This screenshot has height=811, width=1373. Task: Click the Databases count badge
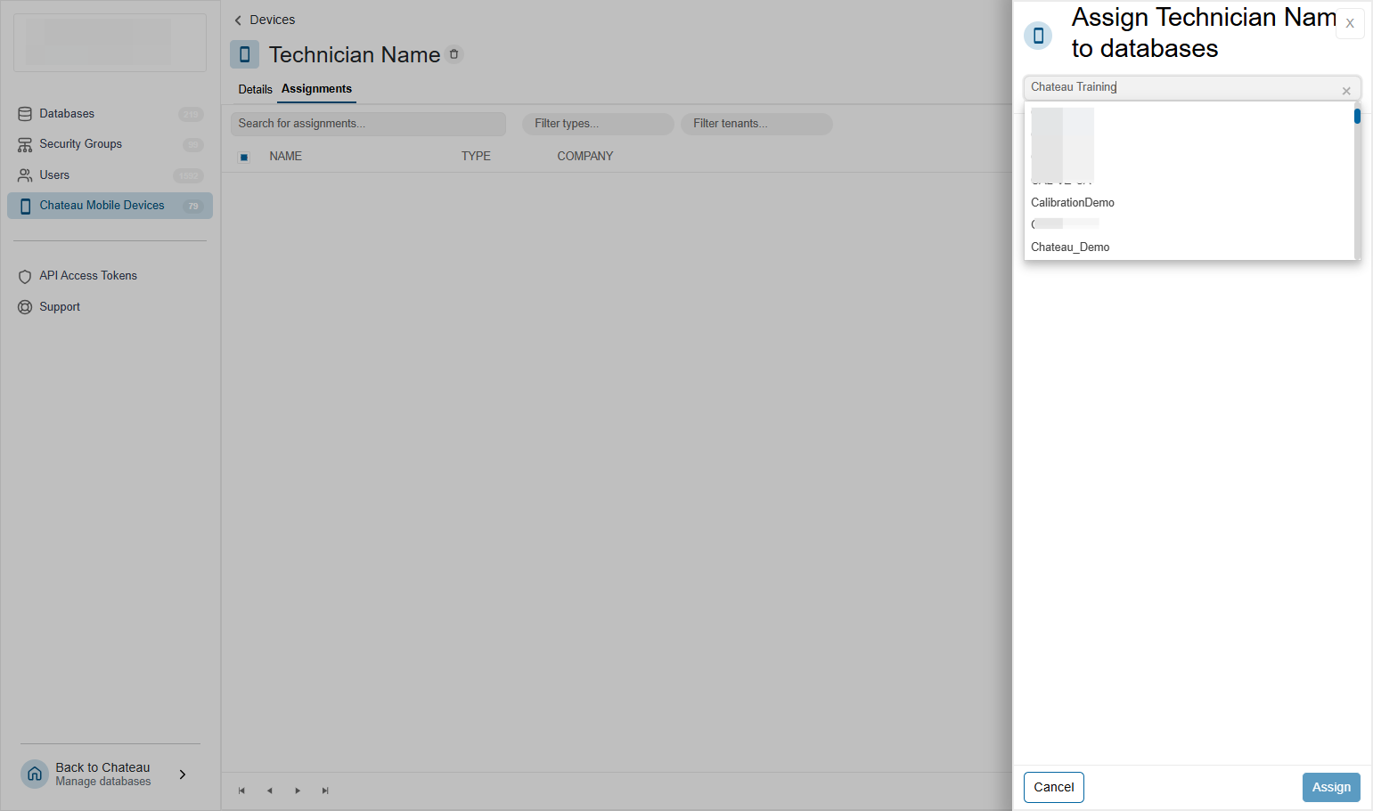tap(192, 114)
